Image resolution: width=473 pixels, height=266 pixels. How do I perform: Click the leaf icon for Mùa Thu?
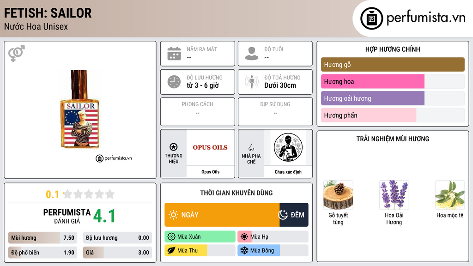pyautogui.click(x=171, y=250)
